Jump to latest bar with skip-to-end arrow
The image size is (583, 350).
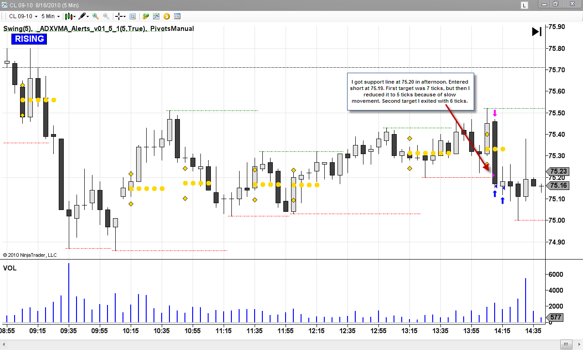click(x=537, y=31)
